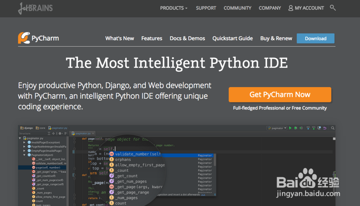The image size is (360, 206).
Task: Choose _get_page_range from the completion list
Action: click(132, 192)
